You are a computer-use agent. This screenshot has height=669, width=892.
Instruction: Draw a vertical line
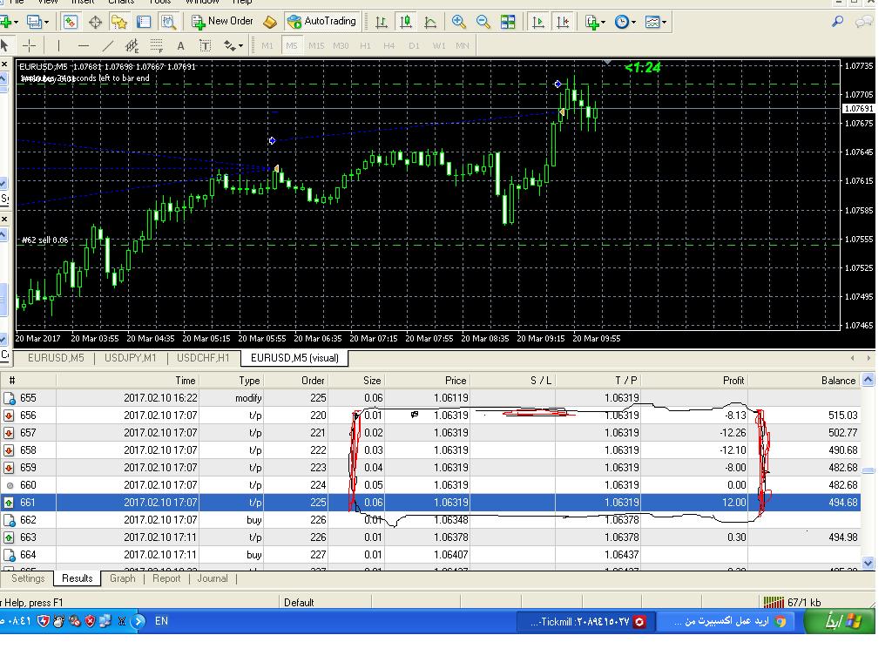pos(58,45)
